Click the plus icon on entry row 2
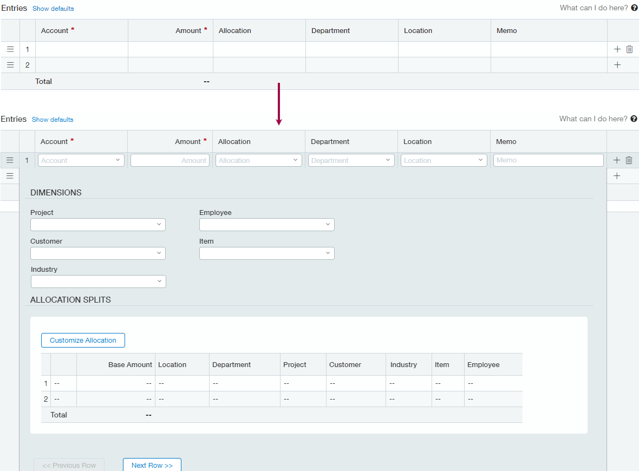 pyautogui.click(x=617, y=64)
